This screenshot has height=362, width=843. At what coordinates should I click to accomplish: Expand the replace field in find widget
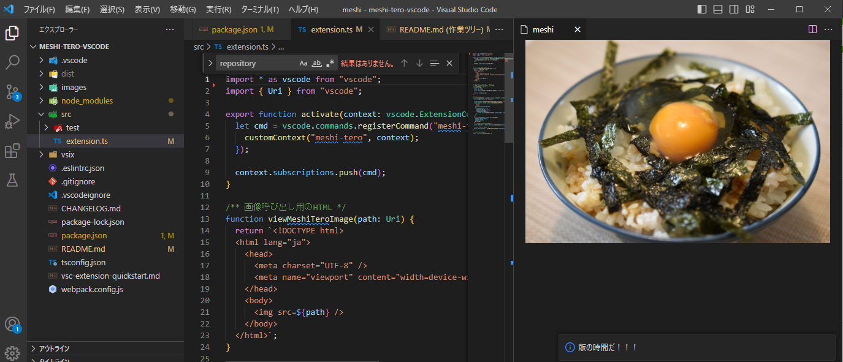pos(210,63)
